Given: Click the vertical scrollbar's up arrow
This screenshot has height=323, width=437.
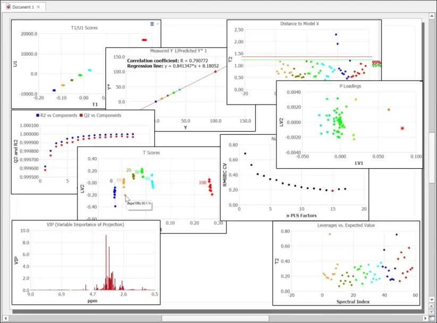Looking at the screenshot, I should (432, 16).
